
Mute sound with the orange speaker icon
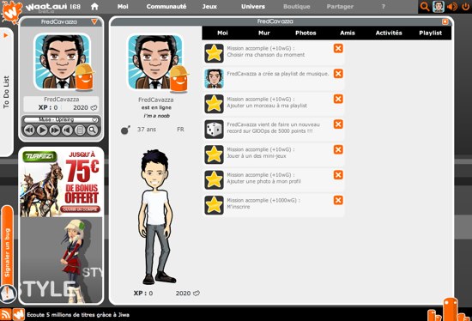coord(452,7)
